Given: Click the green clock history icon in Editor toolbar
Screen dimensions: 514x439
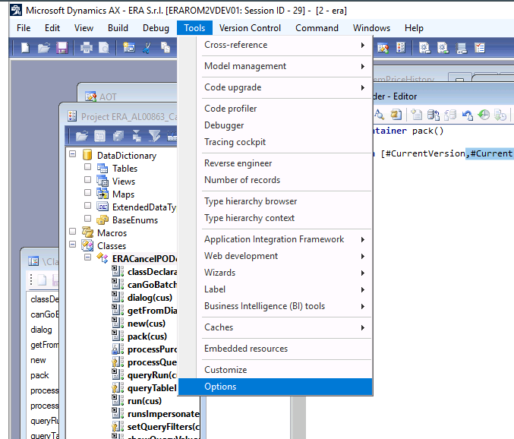Looking at the screenshot, I should (484, 115).
